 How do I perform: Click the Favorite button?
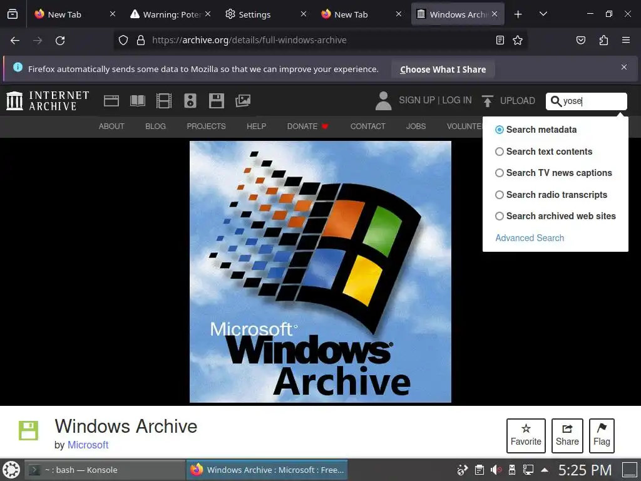tap(526, 436)
